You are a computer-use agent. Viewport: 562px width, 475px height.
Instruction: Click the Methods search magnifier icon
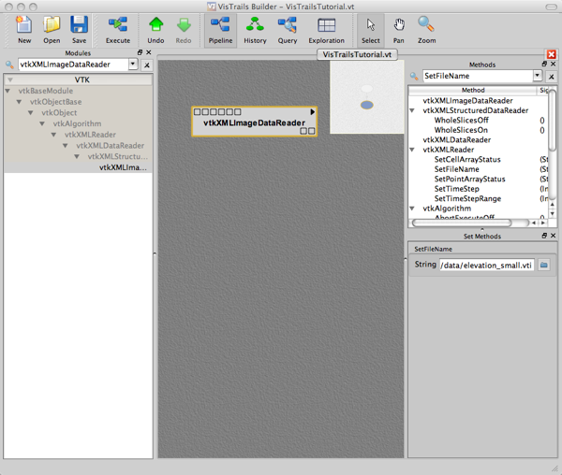tap(414, 76)
